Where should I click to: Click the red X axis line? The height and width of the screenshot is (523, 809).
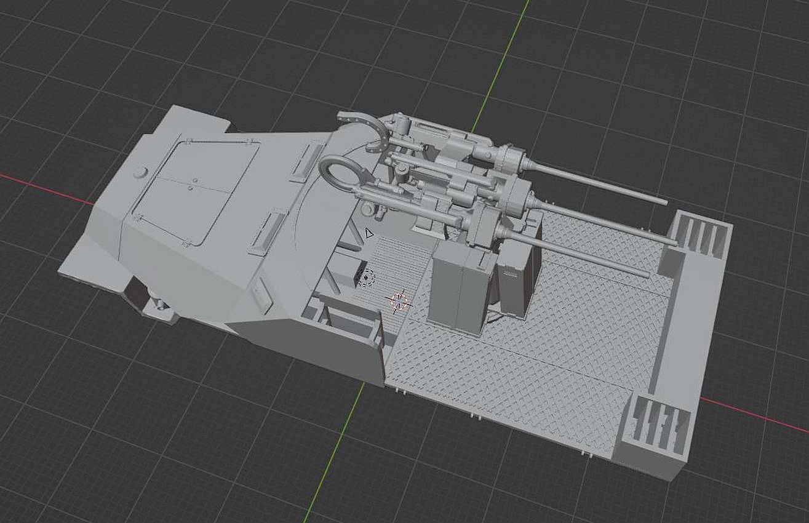coord(43,187)
